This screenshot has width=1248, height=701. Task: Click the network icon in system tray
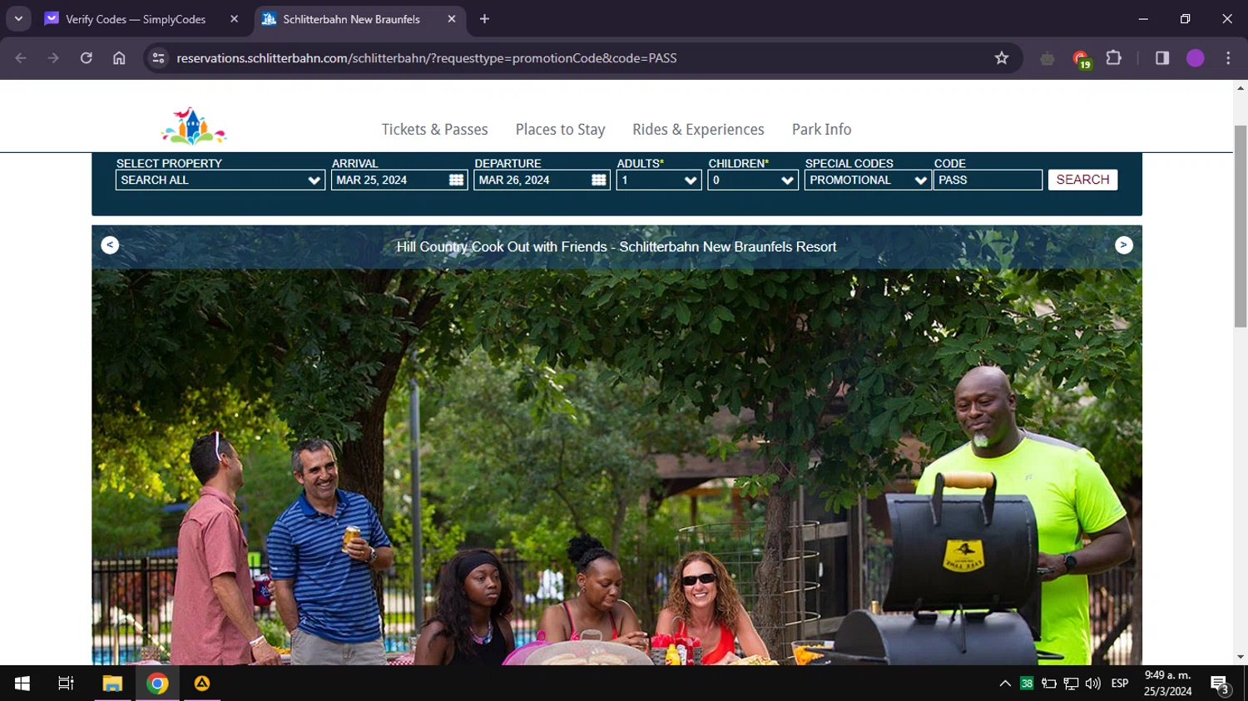(1071, 684)
